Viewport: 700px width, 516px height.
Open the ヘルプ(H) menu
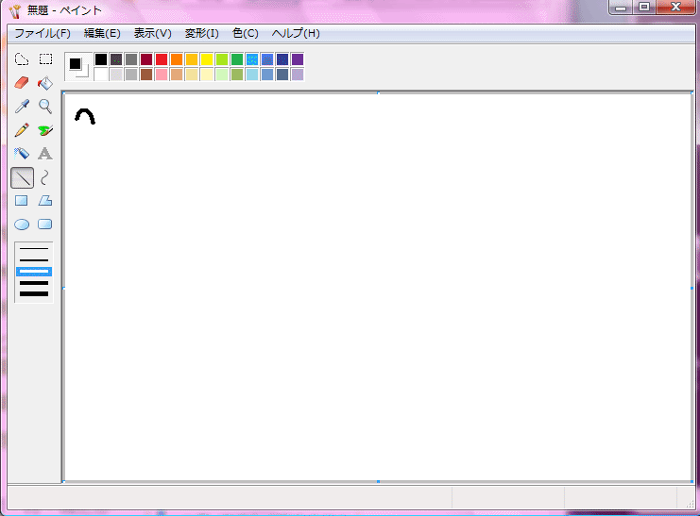coord(296,33)
